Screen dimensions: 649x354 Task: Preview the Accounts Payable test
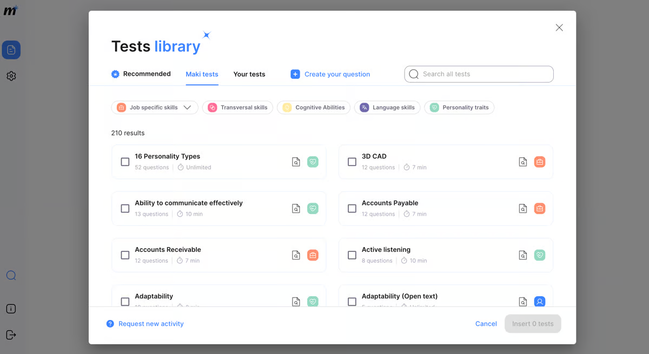[x=522, y=209]
